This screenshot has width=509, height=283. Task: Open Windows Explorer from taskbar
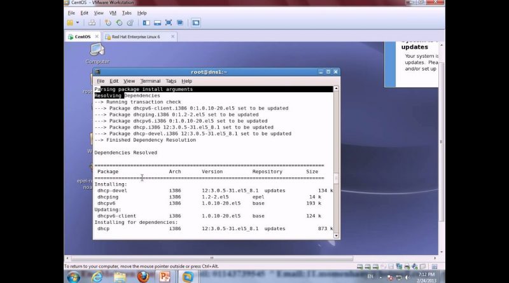click(120, 277)
